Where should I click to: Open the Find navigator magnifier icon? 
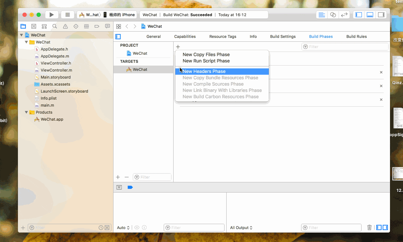(55, 26)
